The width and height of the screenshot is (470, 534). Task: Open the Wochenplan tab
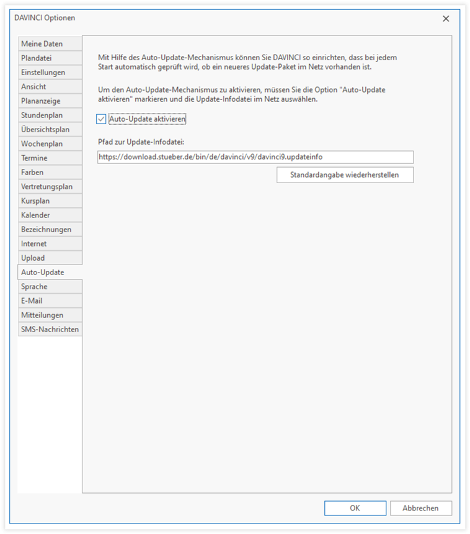coord(50,143)
